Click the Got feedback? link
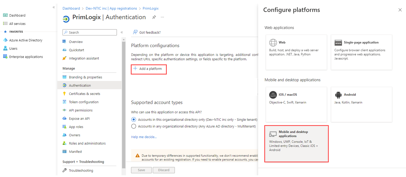 [150, 32]
